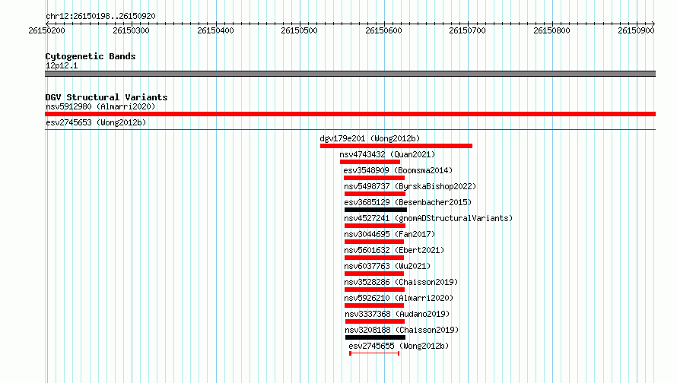Click the red bar under nsv6037763
677x383 pixels.
point(374,274)
